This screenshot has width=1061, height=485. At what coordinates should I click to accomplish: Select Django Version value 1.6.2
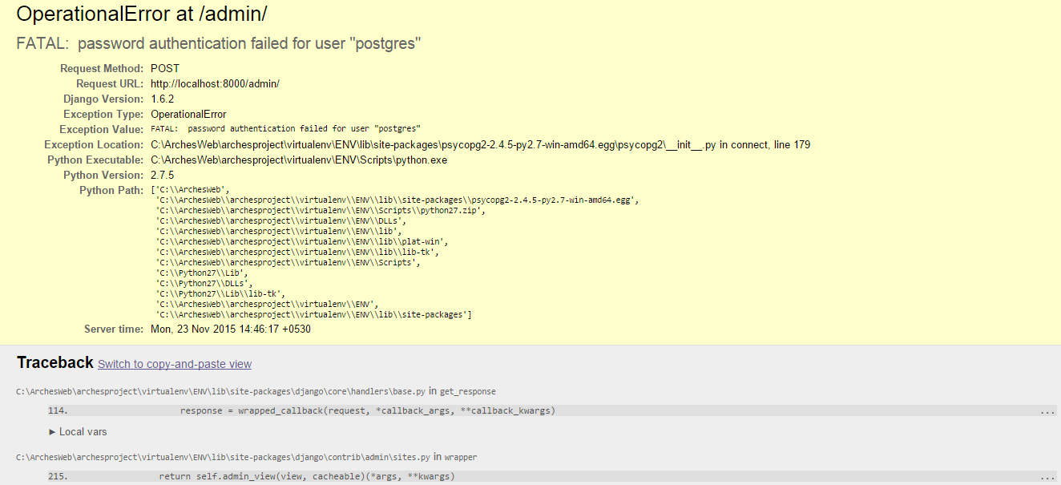coord(162,99)
